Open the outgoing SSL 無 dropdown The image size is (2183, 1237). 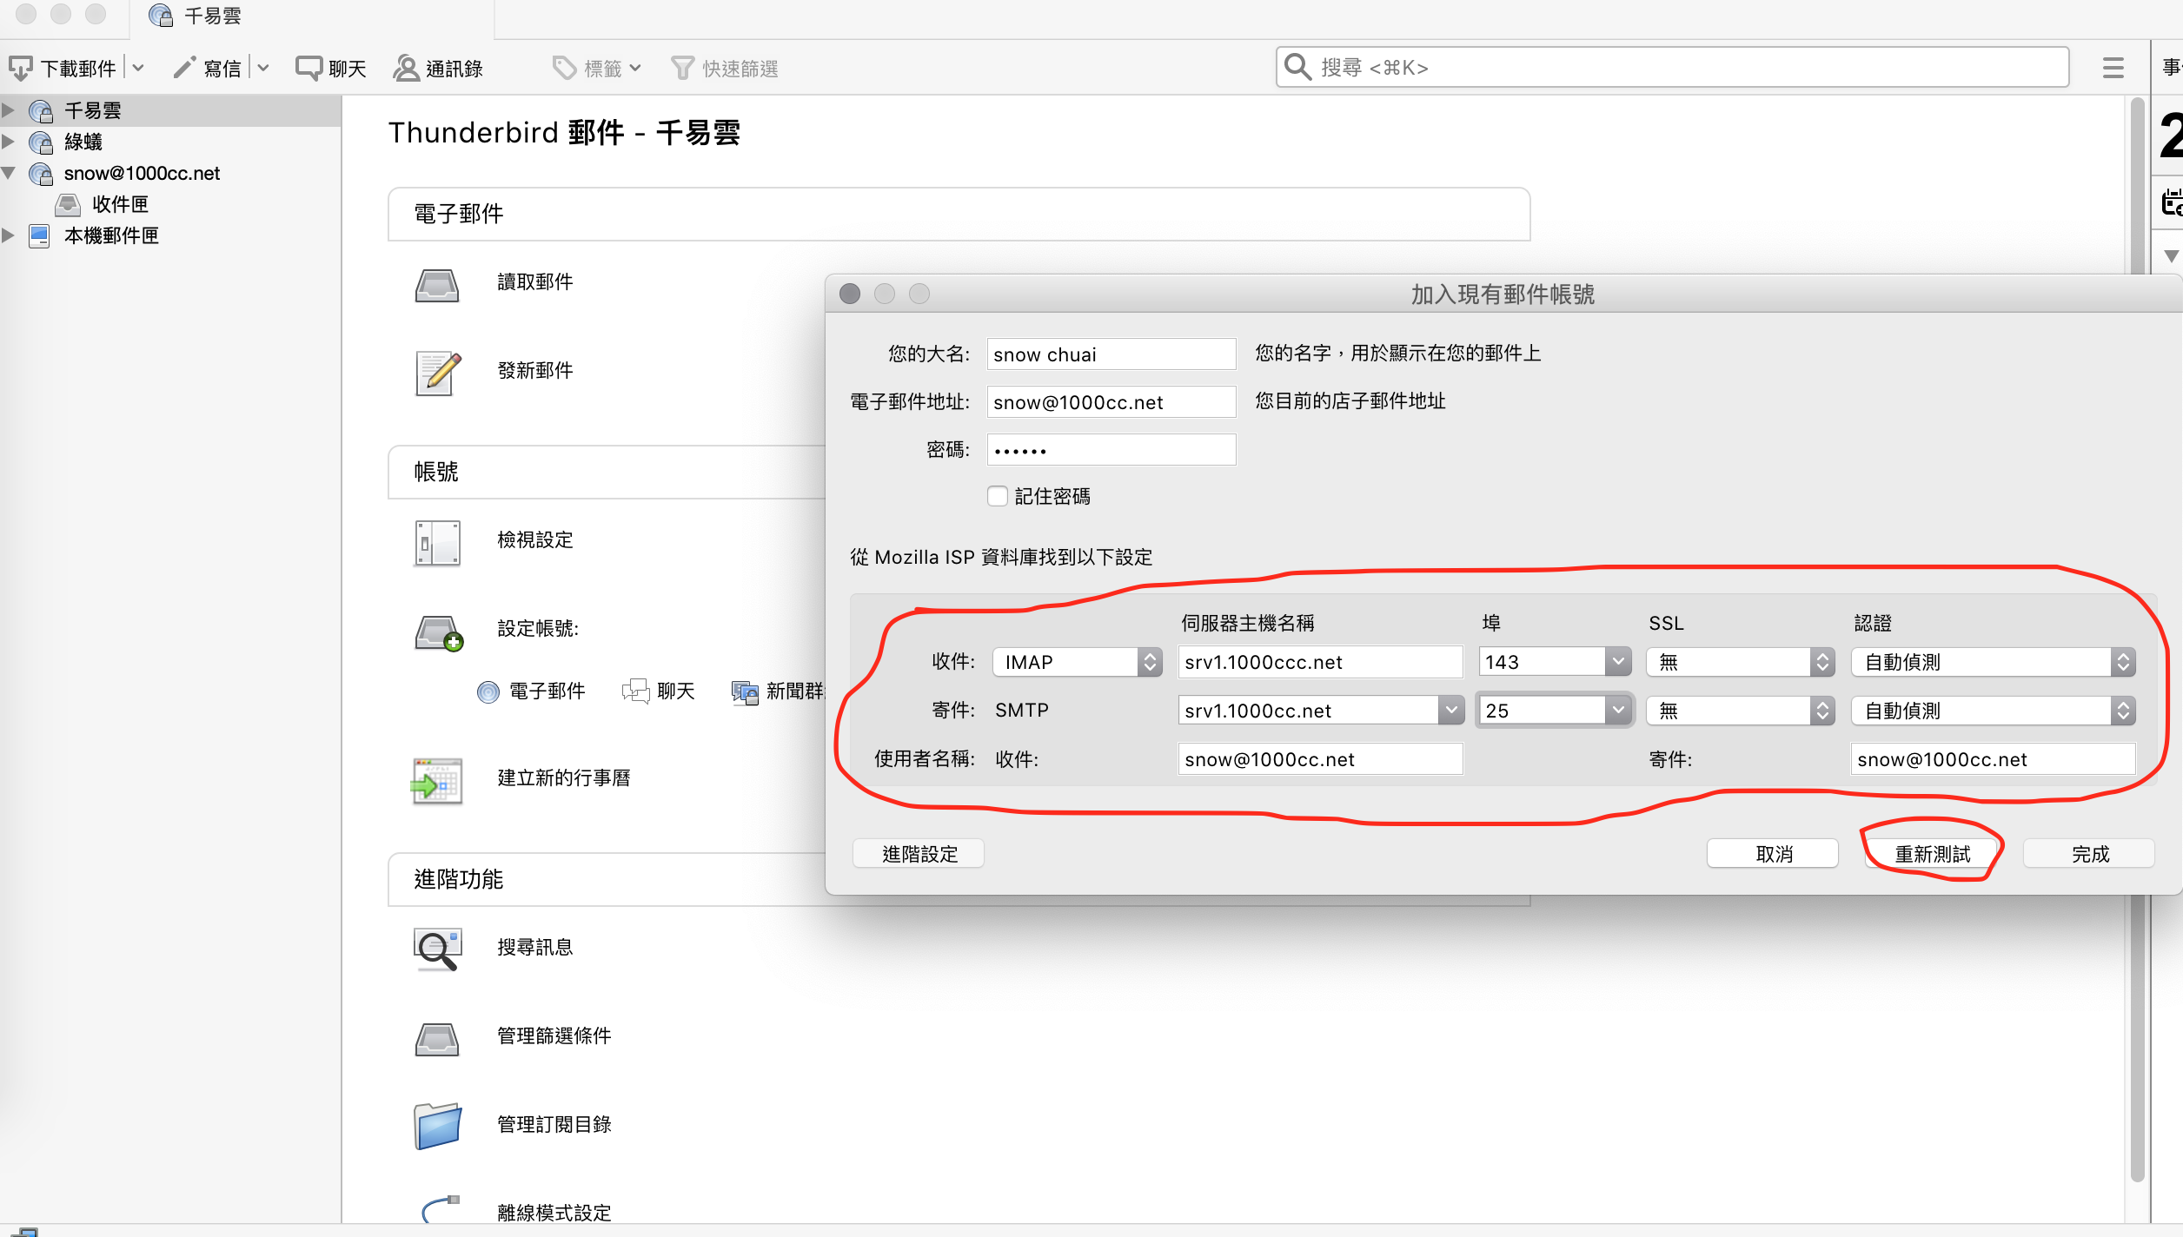(x=1741, y=711)
